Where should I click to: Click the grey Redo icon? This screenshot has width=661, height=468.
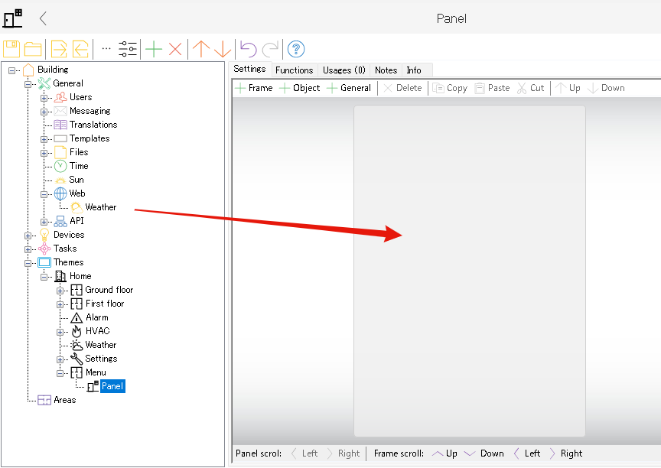tap(270, 49)
